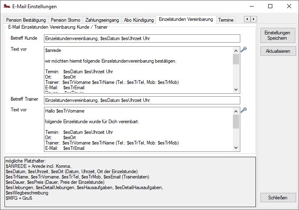Maximize the E-Mail Einstellungen window
Screen dimensions: 299x210
tap(270, 6)
